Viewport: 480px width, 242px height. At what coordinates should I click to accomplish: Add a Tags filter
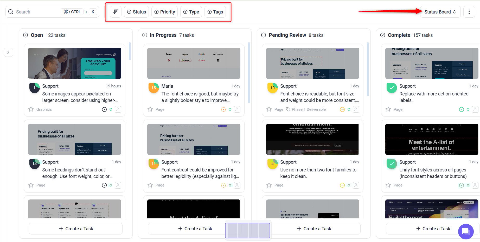215,12
